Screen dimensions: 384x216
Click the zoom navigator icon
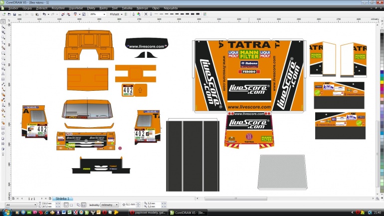pyautogui.click(x=378, y=199)
